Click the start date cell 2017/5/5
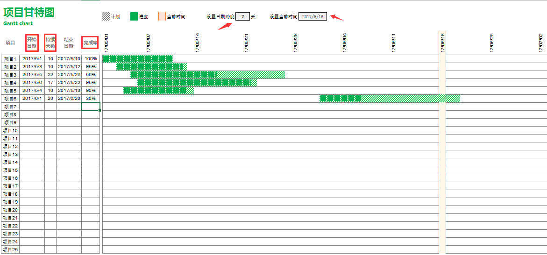The height and width of the screenshot is (255, 547). click(x=32, y=75)
